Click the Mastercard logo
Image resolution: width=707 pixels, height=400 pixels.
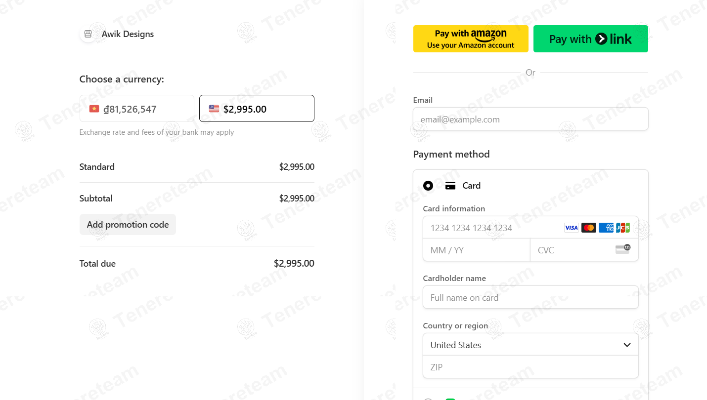[x=588, y=228]
